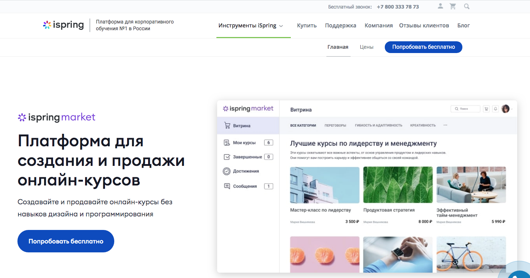530x278 pixels.
Task: Open the user account icon in top bar
Action: click(440, 6)
